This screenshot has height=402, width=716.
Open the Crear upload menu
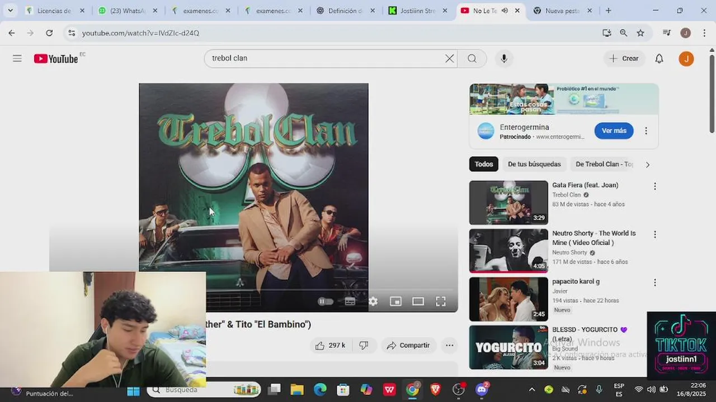tap(624, 59)
